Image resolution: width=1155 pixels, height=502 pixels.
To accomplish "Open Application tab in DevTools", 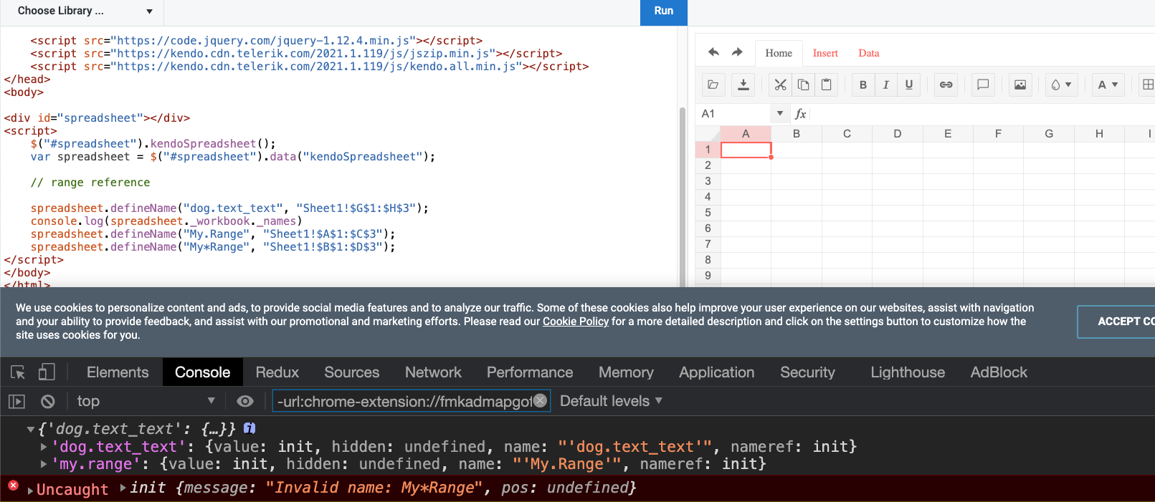I will pyautogui.click(x=717, y=372).
